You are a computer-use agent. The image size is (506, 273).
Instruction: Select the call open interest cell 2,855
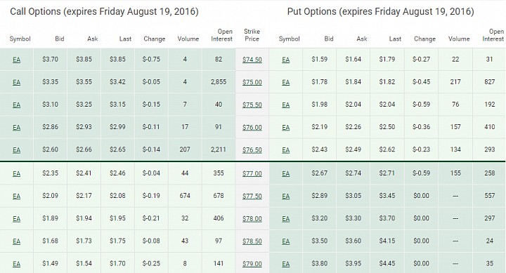tap(219, 82)
